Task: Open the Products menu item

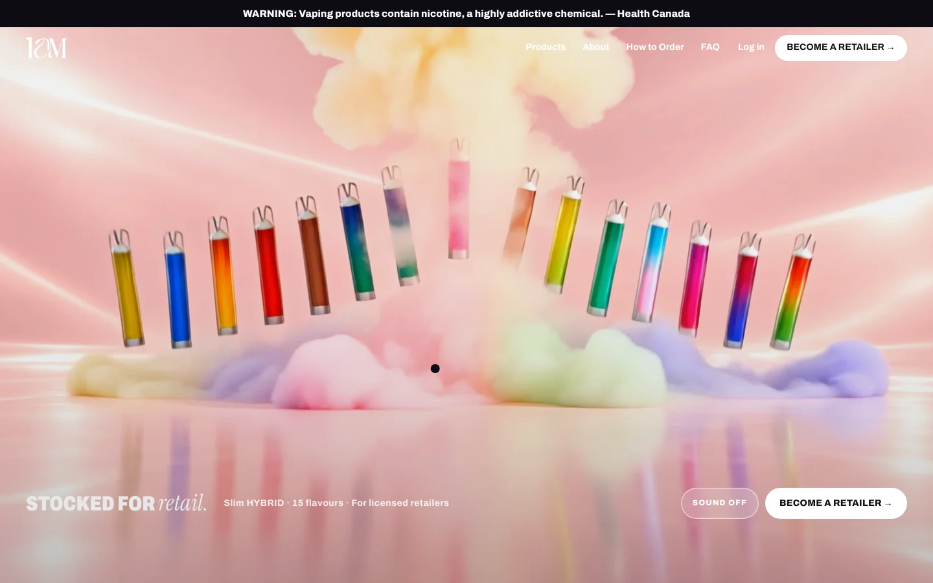Action: (x=546, y=47)
